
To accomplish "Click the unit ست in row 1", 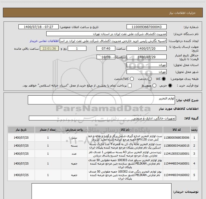I will (74, 138).
